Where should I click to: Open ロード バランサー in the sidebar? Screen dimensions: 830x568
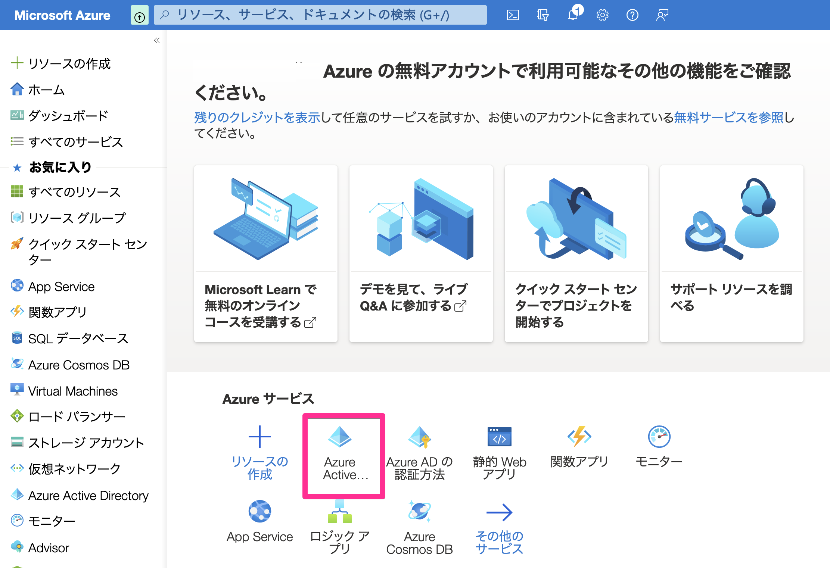[x=68, y=416]
